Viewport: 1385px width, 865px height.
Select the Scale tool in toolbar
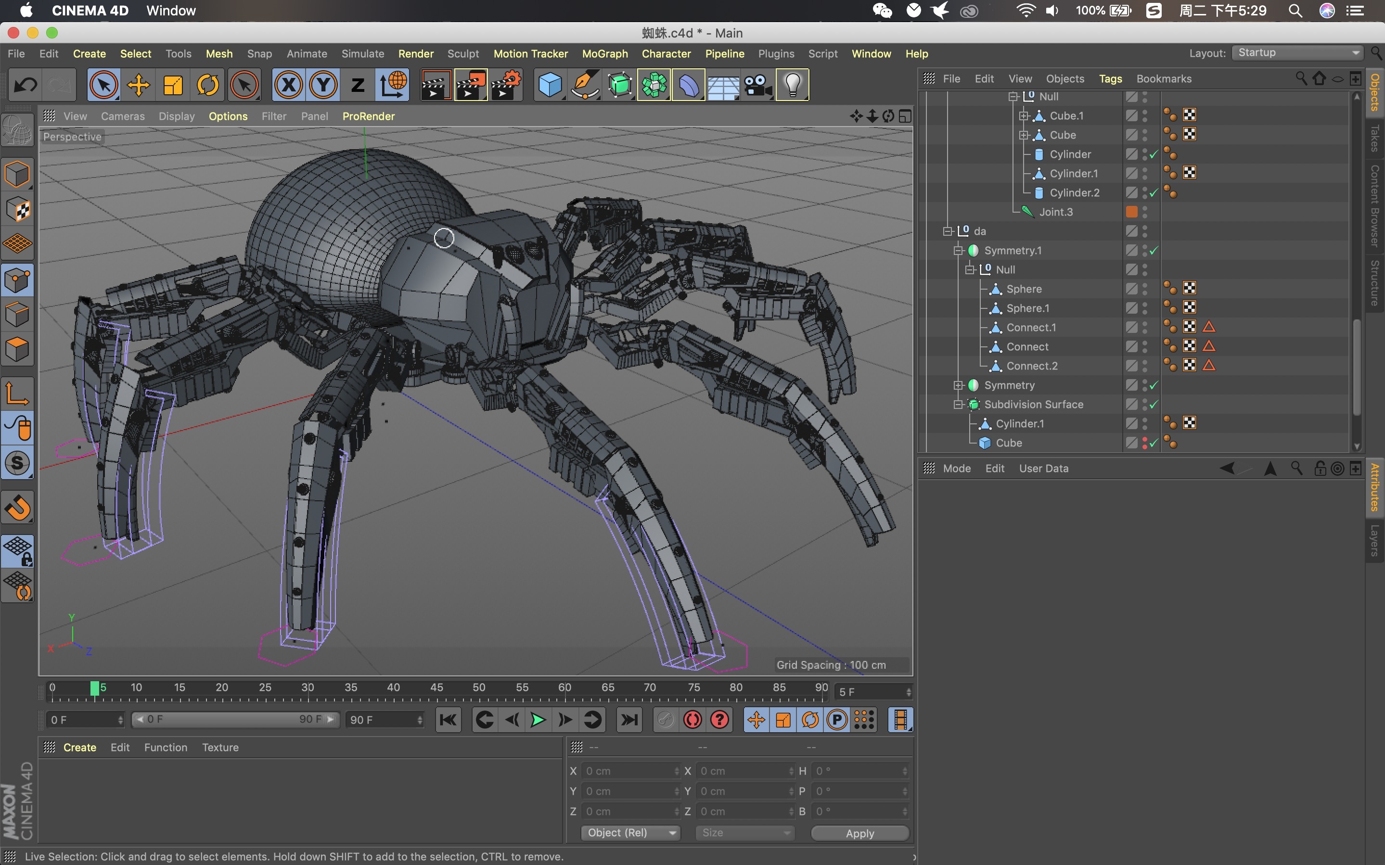(x=173, y=85)
